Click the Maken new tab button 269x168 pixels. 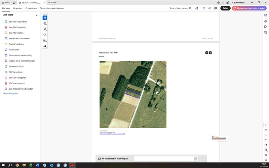[x=52, y=3]
